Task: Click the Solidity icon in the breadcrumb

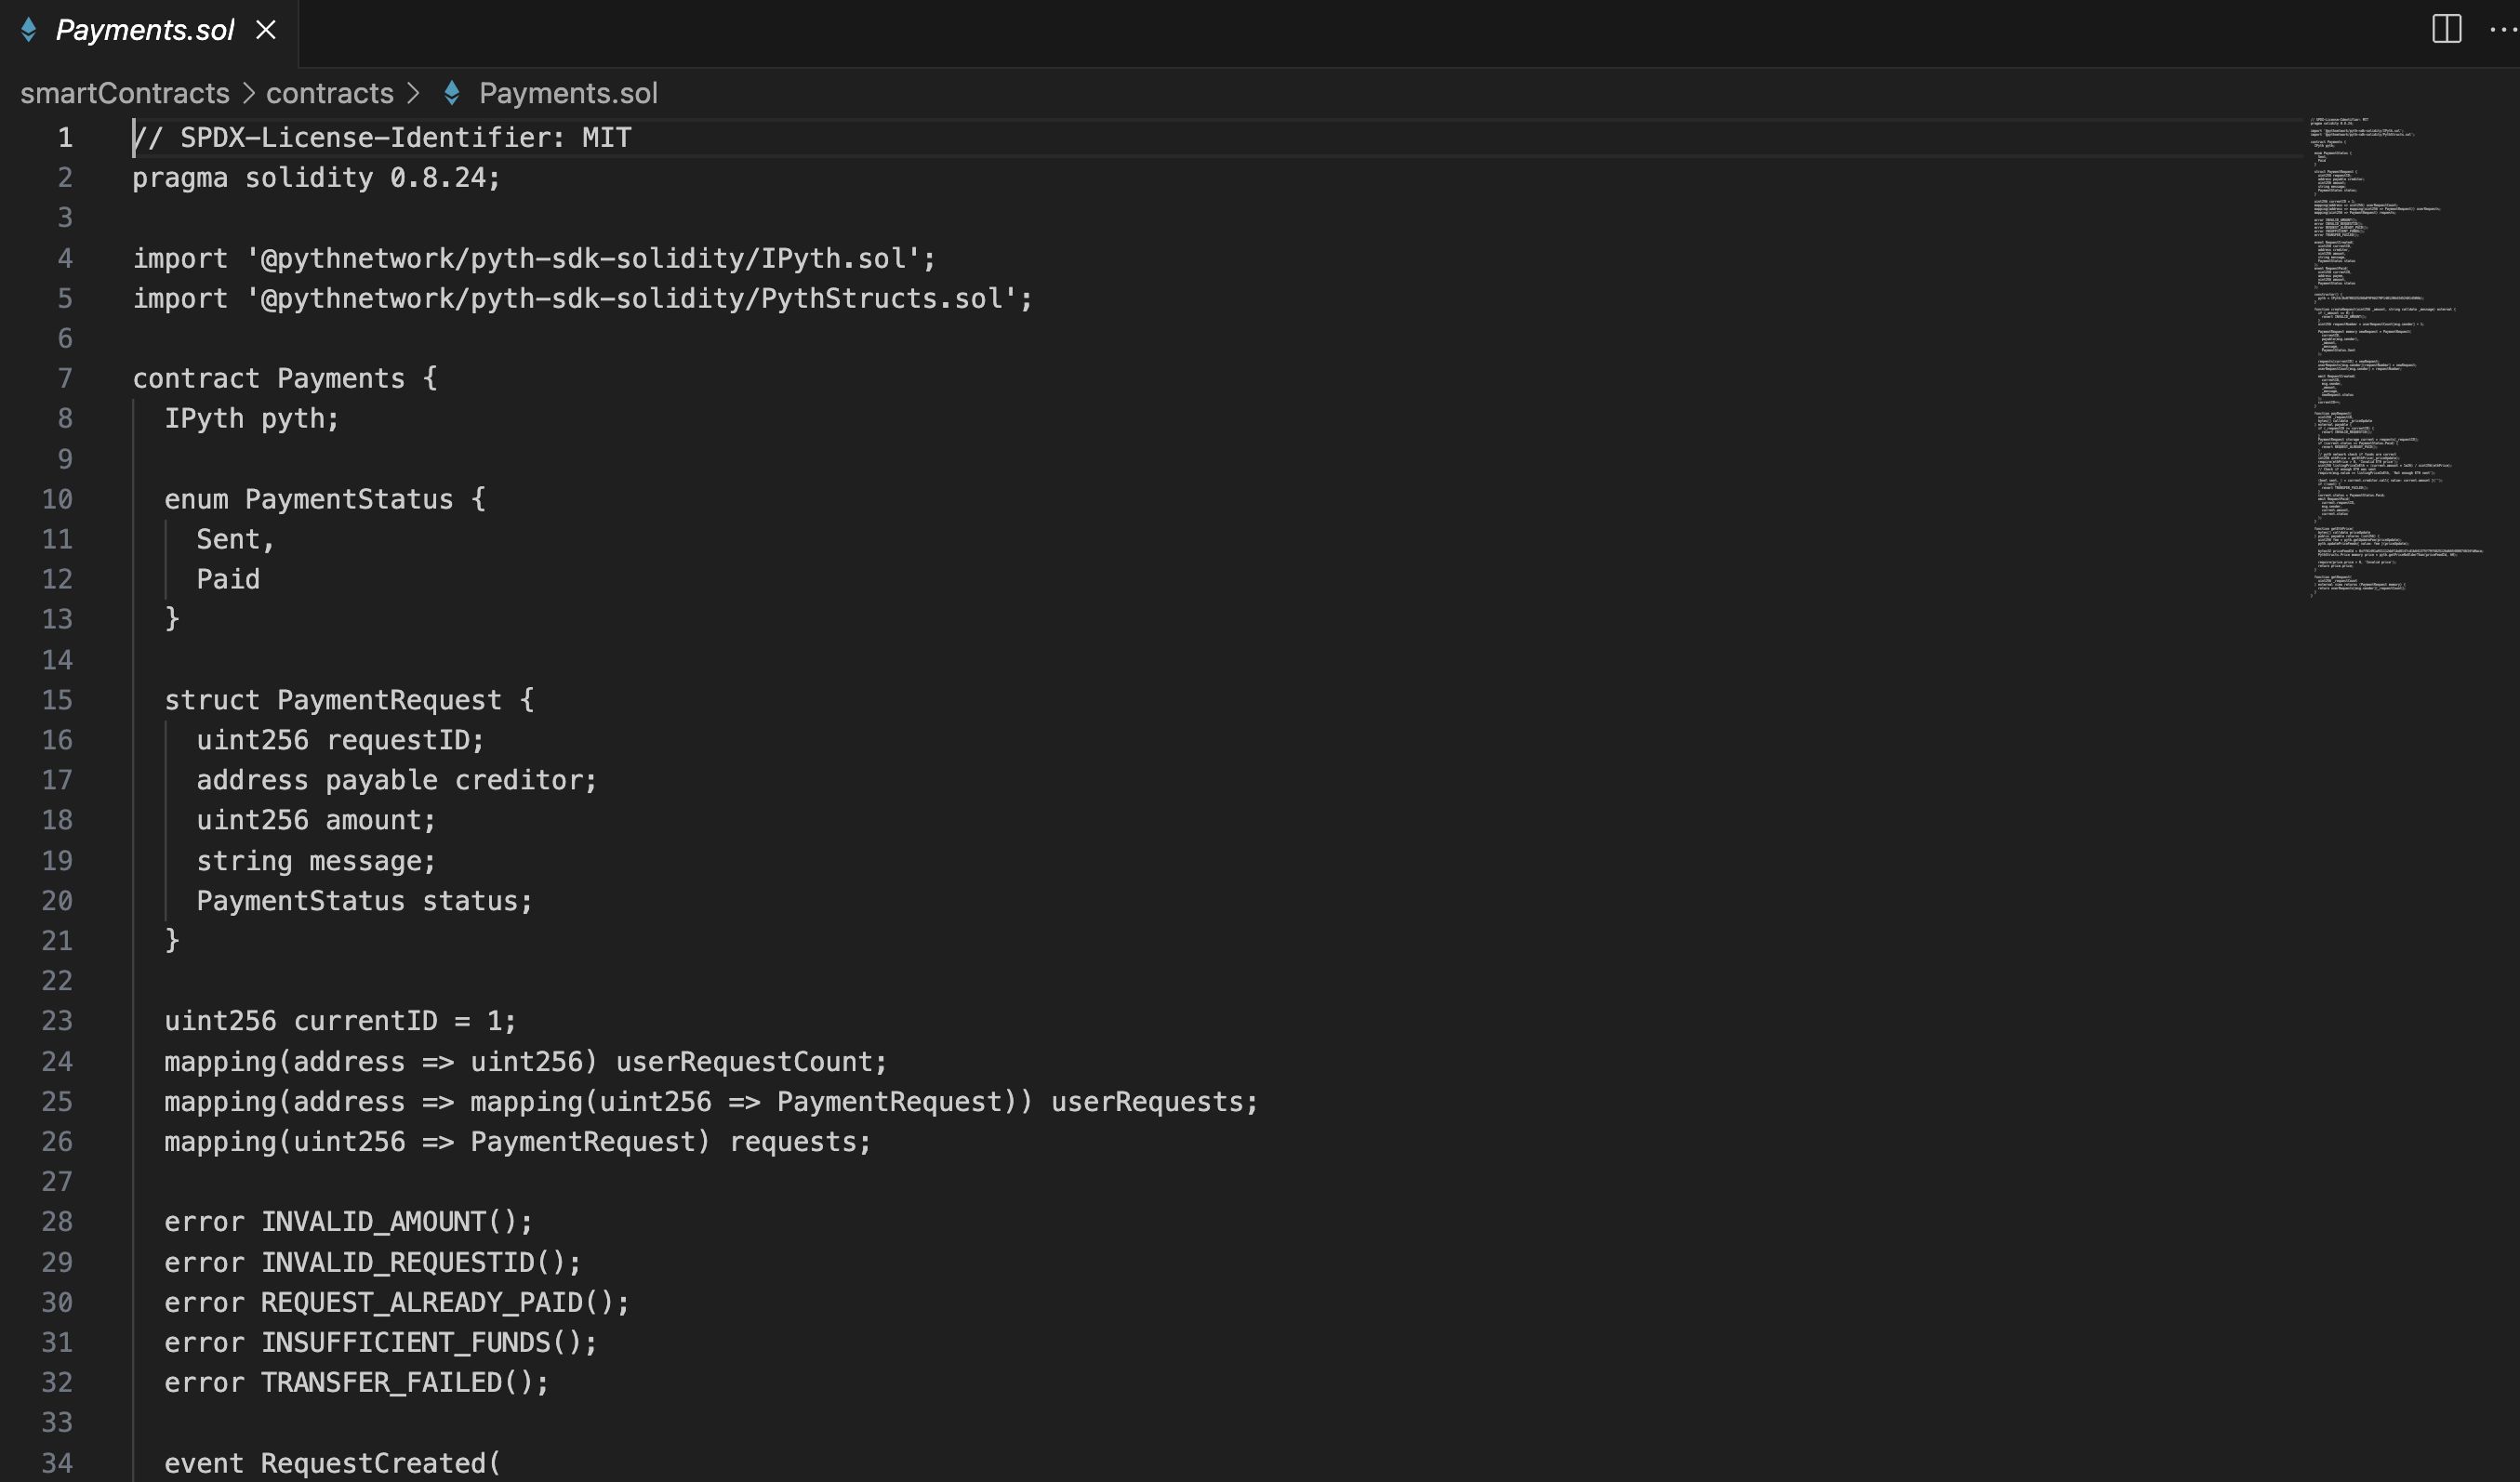Action: coord(452,93)
